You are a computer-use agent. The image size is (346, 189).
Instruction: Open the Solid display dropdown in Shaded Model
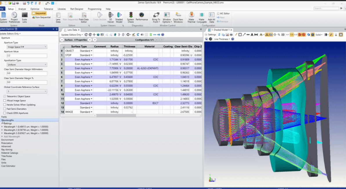point(319,35)
